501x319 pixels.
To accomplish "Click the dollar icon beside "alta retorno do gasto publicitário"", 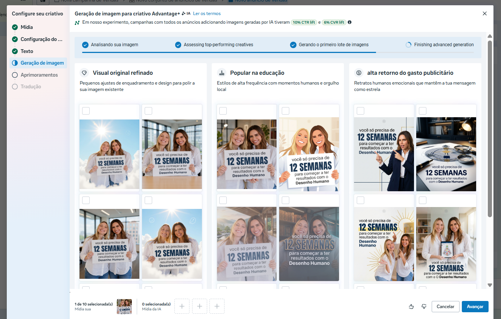I will (x=359, y=73).
